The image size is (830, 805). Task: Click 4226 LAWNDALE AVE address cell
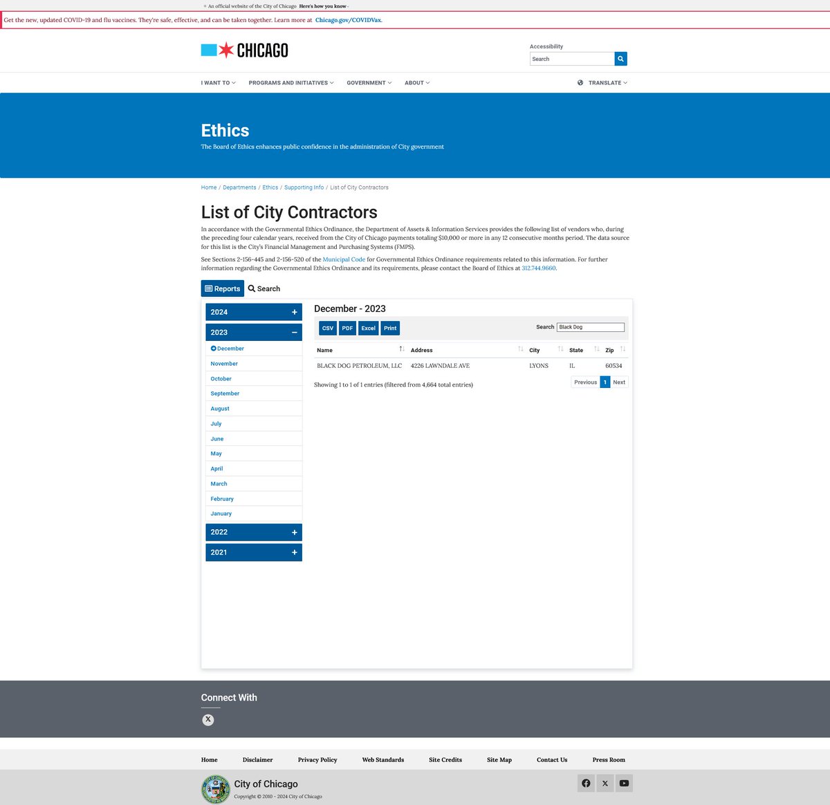coord(440,366)
